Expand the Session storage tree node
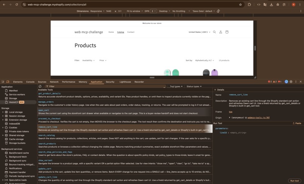 tap(3, 116)
